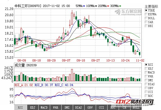Click the 11-02 date axis label
This screenshot has width=161, height=110.
140,60
